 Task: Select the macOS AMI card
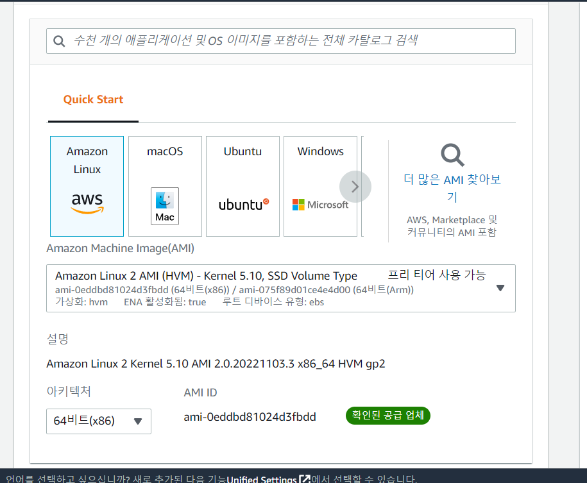[165, 186]
